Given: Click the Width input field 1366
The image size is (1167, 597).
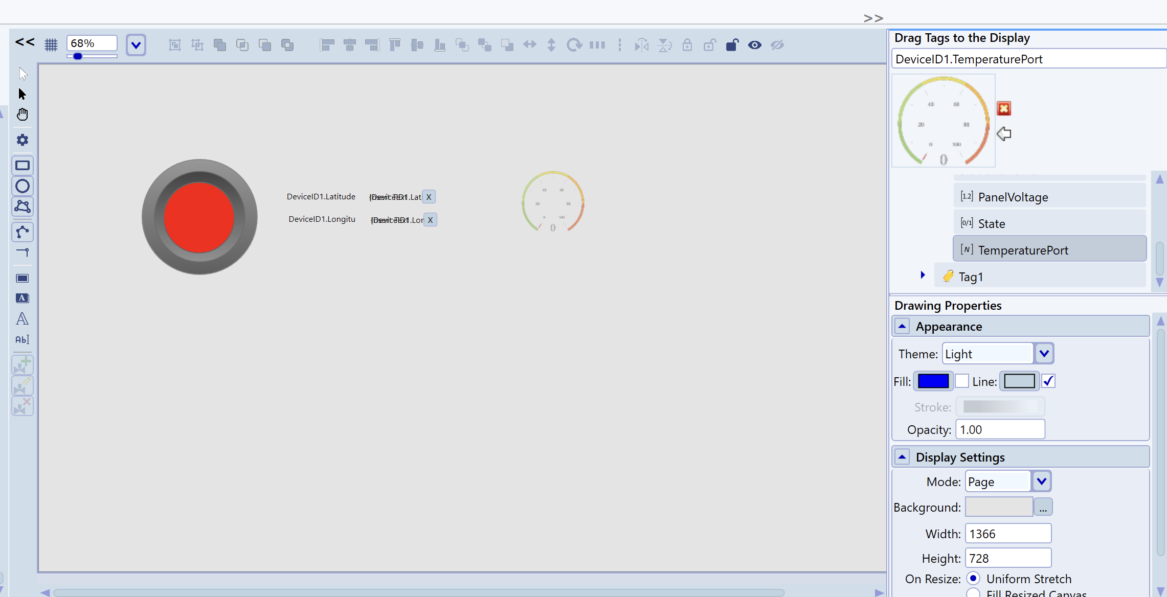Looking at the screenshot, I should (1008, 534).
